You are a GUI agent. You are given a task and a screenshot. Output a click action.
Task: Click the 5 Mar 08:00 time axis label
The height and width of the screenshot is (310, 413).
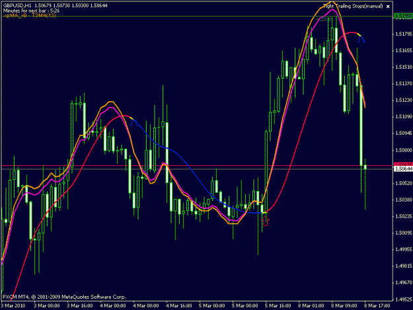[245, 305]
